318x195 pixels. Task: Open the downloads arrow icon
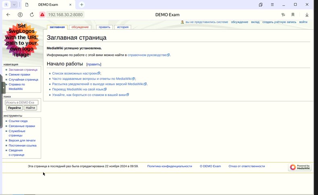[307, 14]
